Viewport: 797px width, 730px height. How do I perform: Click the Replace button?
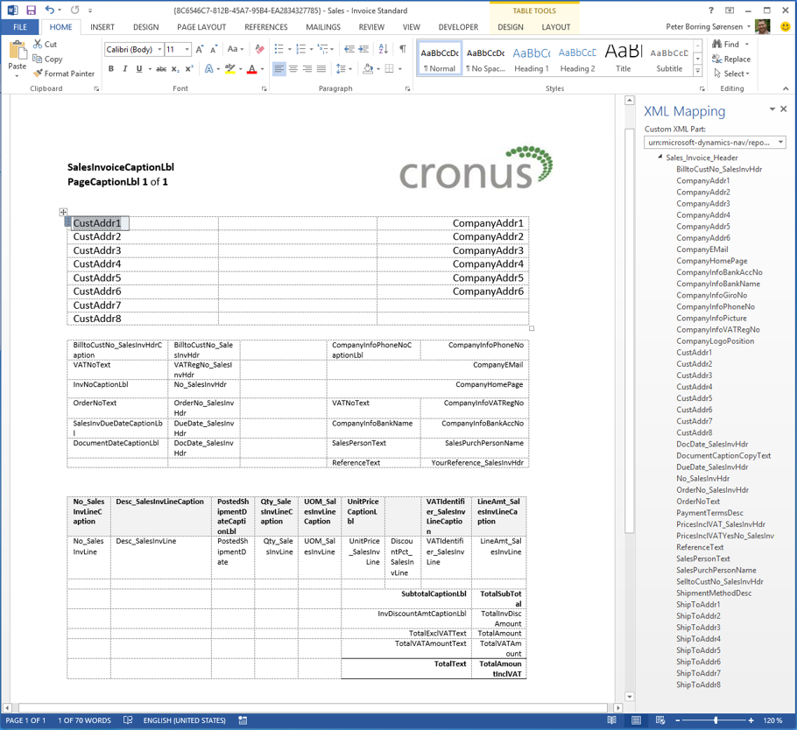click(x=731, y=59)
